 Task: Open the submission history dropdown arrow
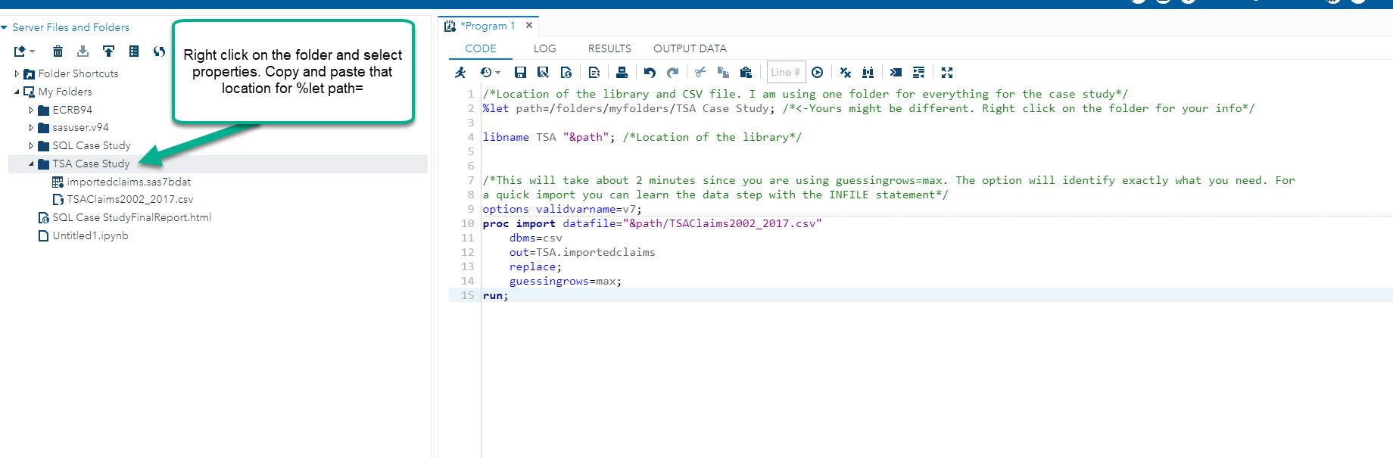pyautogui.click(x=497, y=73)
